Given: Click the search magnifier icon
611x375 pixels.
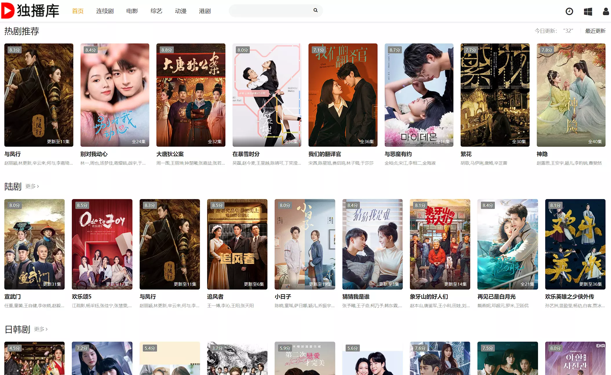Looking at the screenshot, I should coord(315,10).
